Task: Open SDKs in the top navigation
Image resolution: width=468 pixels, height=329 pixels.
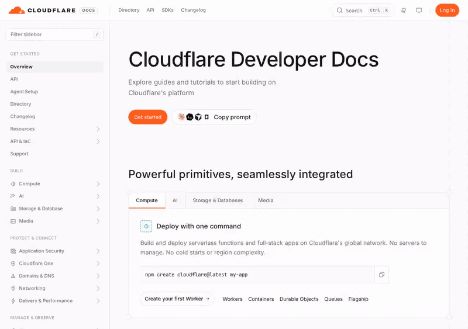Action: click(167, 10)
